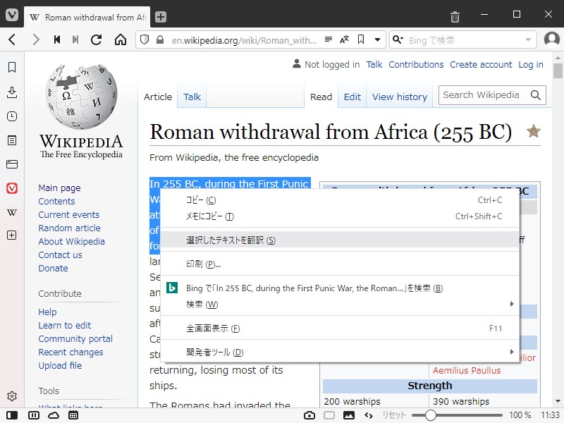Click the featured article star icon
Viewport: 564px width, 423px height.
[x=534, y=131]
